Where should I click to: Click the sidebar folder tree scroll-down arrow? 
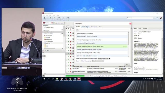click(x=64, y=47)
